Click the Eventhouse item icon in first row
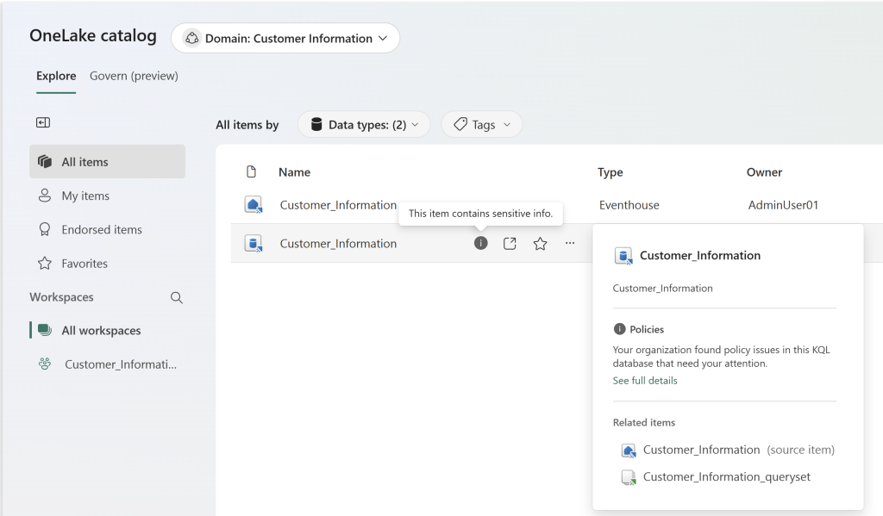The width and height of the screenshot is (883, 516). click(x=254, y=205)
